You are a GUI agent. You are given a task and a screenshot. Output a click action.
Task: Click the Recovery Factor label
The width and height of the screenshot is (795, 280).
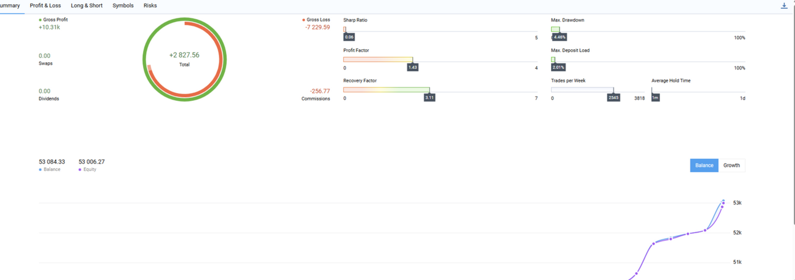[360, 81]
